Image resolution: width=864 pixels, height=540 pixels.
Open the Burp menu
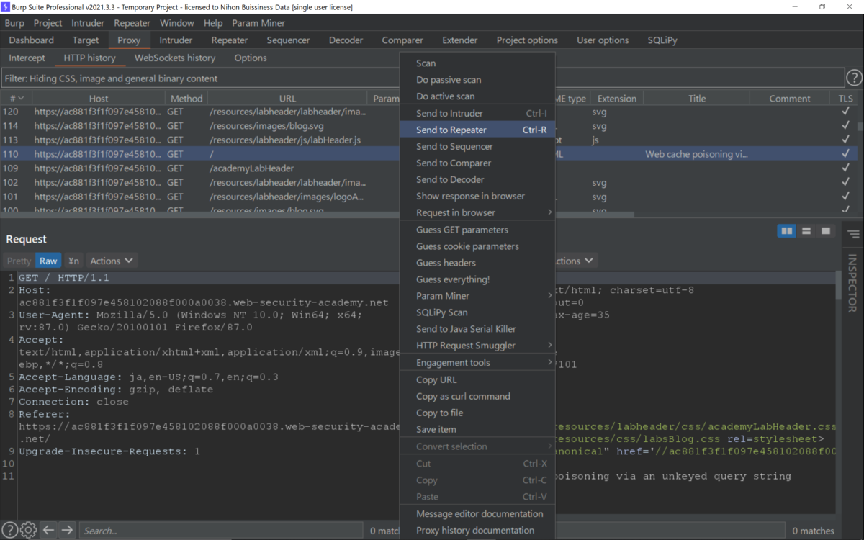[14, 23]
